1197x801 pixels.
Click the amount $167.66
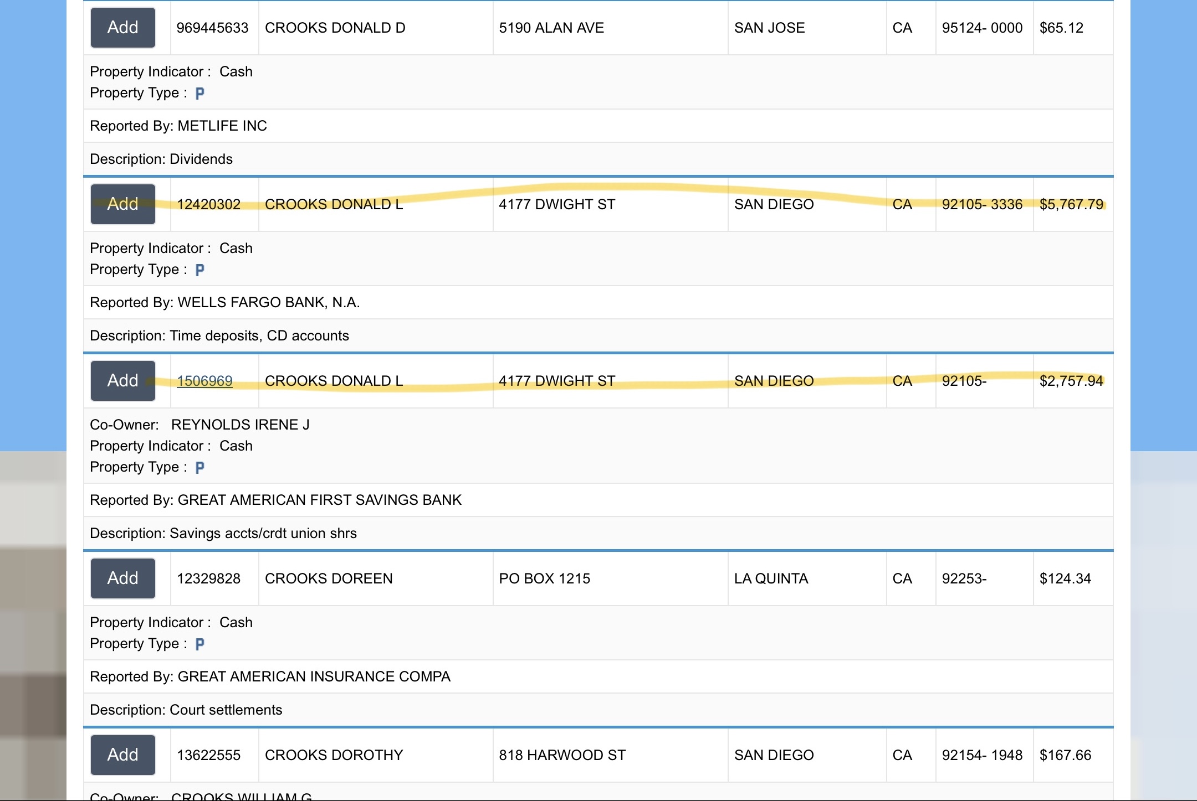coord(1065,755)
